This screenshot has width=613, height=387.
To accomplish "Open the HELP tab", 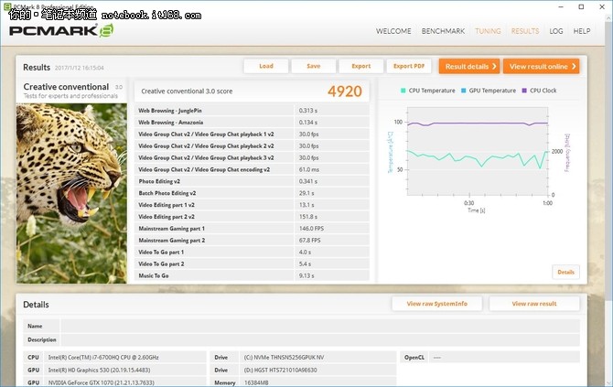I will [582, 31].
